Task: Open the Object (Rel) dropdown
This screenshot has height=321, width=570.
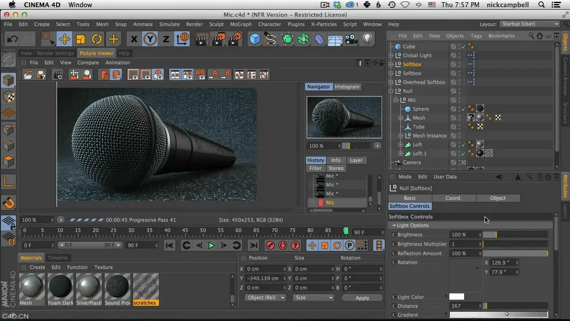Action: tap(266, 297)
